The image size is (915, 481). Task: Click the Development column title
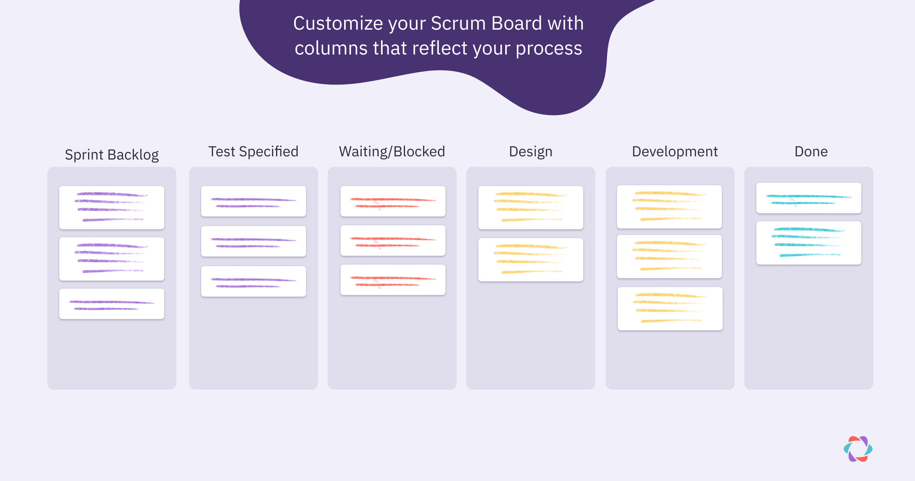[675, 152]
